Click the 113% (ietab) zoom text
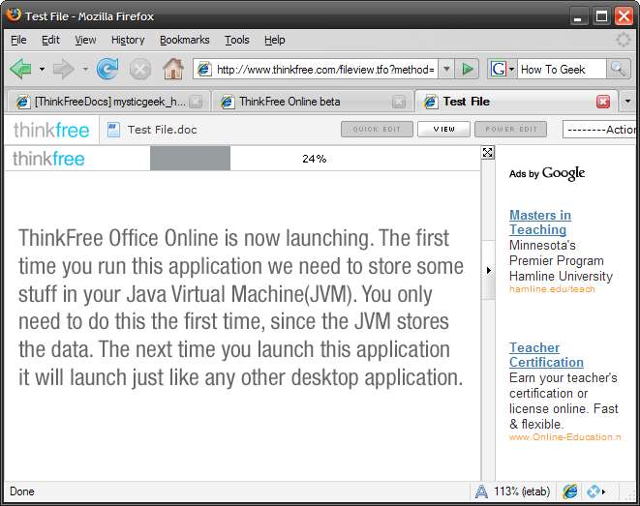Image resolution: width=640 pixels, height=506 pixels. (x=521, y=491)
